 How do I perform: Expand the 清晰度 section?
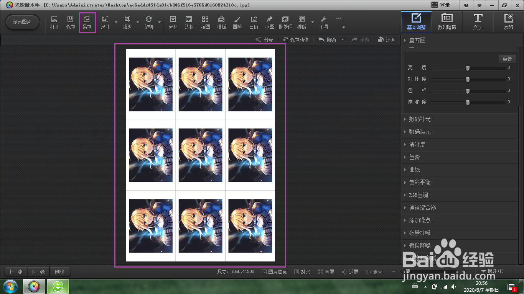460,145
